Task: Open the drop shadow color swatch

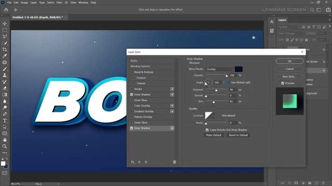Action: click(x=239, y=69)
